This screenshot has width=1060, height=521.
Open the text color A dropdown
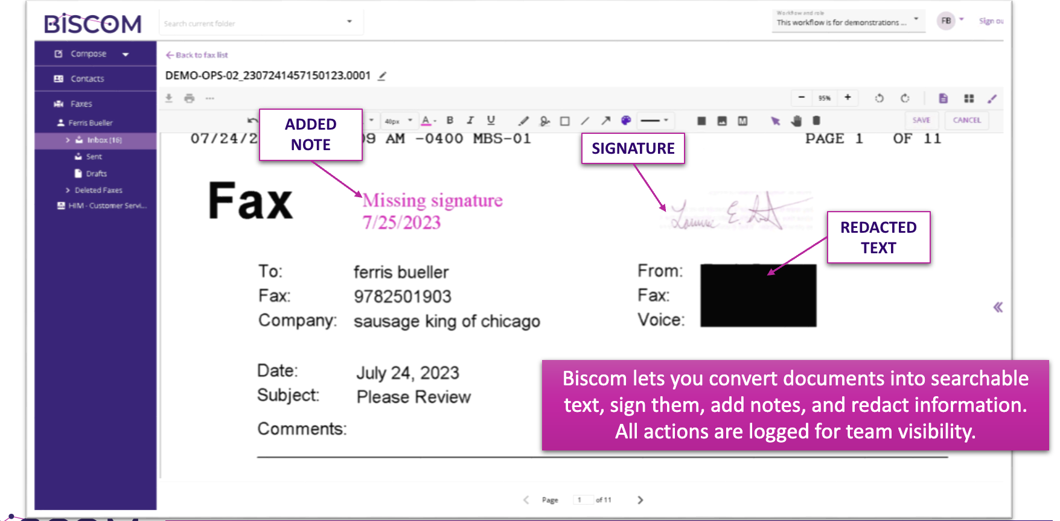(428, 121)
